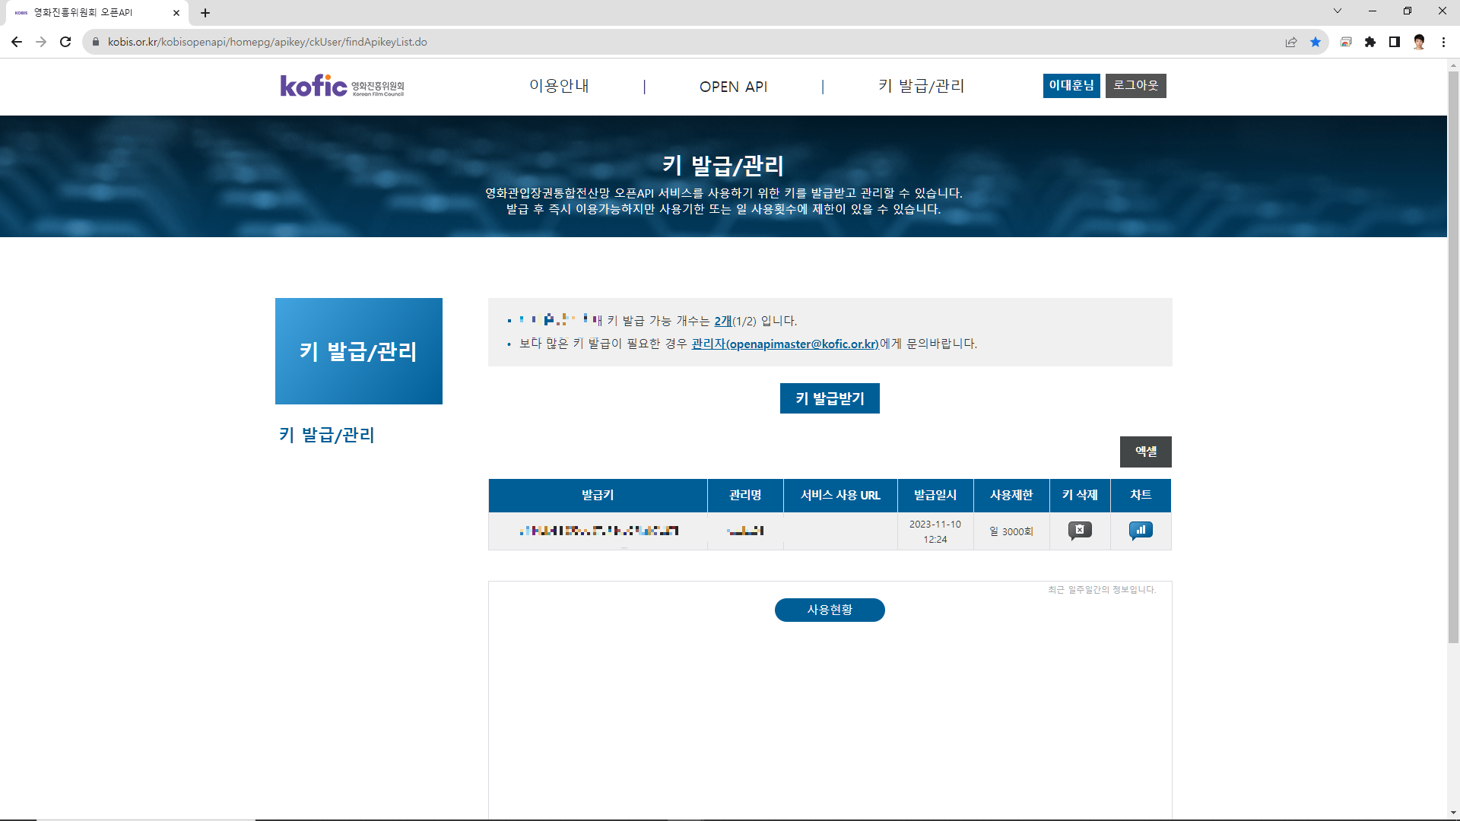Click the cast/media icon in toolbar
The image size is (1460, 821).
(x=1346, y=42)
